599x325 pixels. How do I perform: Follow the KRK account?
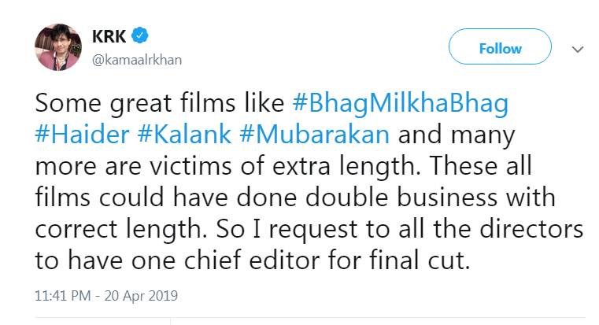pyautogui.click(x=500, y=48)
